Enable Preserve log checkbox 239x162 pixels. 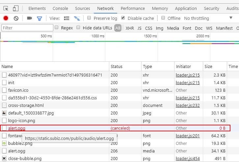(89, 18)
